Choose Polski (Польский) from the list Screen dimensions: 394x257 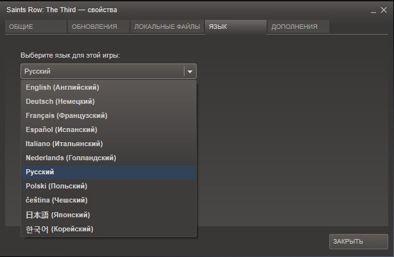click(56, 186)
